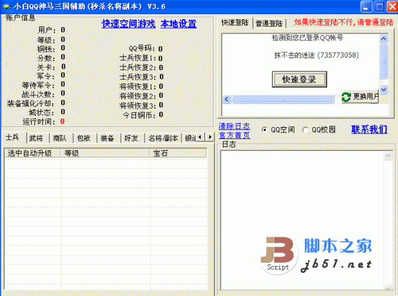The height and width of the screenshot is (296, 398).
Task: Select the 士兵 tab
Action: [13, 138]
